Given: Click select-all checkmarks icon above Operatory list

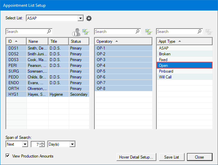Looking at the screenshot, I should pos(148,32).
